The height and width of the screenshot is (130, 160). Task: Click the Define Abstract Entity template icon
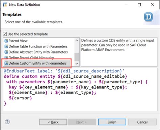coord(6,52)
